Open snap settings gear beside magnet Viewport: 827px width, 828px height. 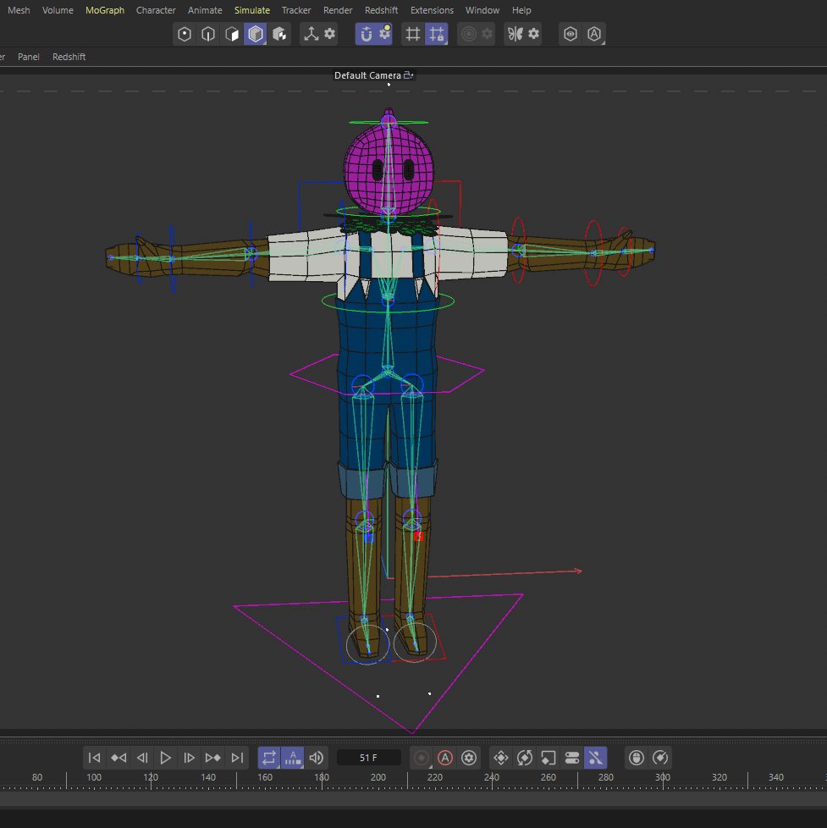(x=385, y=35)
